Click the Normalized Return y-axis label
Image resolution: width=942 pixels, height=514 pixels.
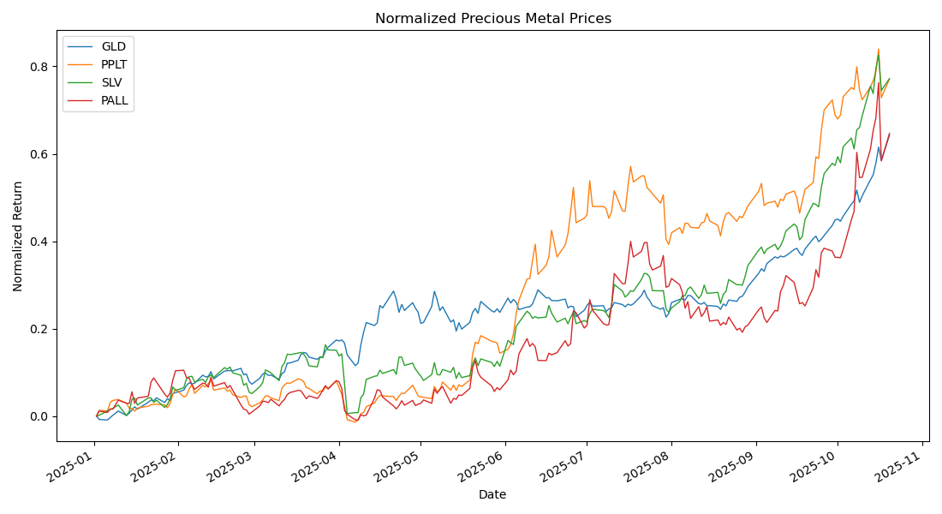coord(18,236)
